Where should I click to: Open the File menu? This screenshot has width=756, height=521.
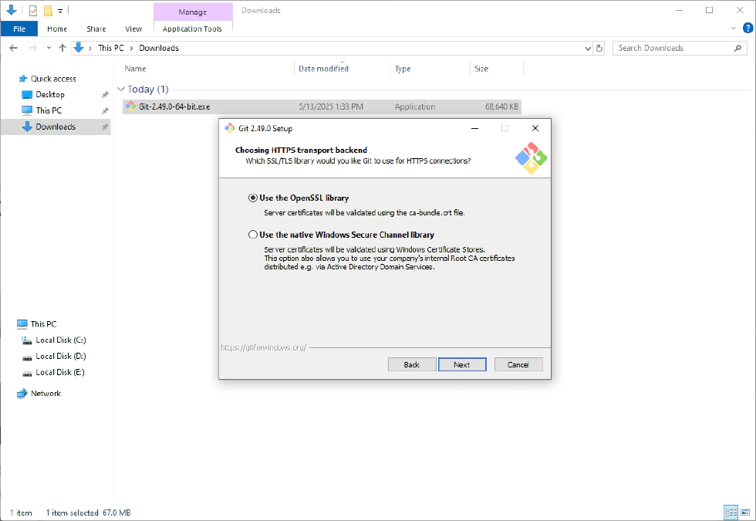pos(19,29)
